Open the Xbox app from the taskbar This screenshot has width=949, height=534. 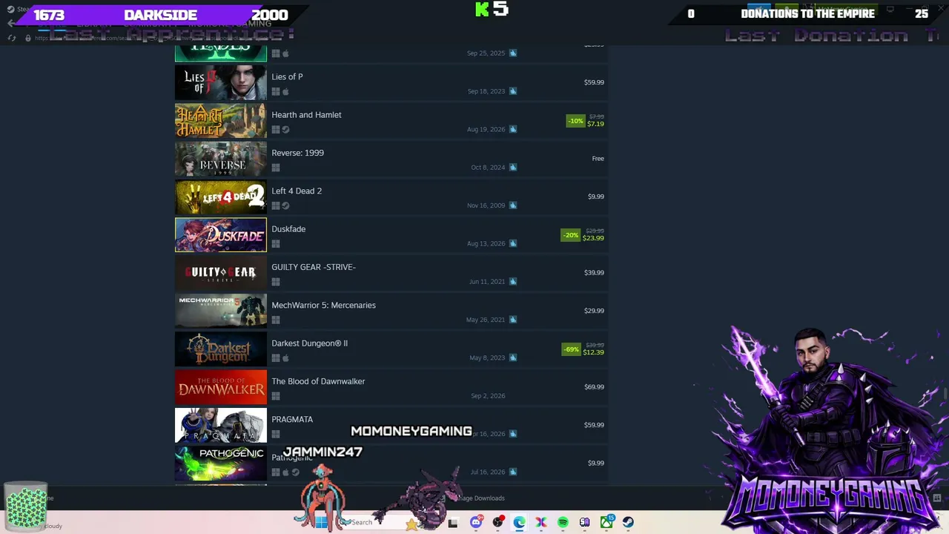606,522
